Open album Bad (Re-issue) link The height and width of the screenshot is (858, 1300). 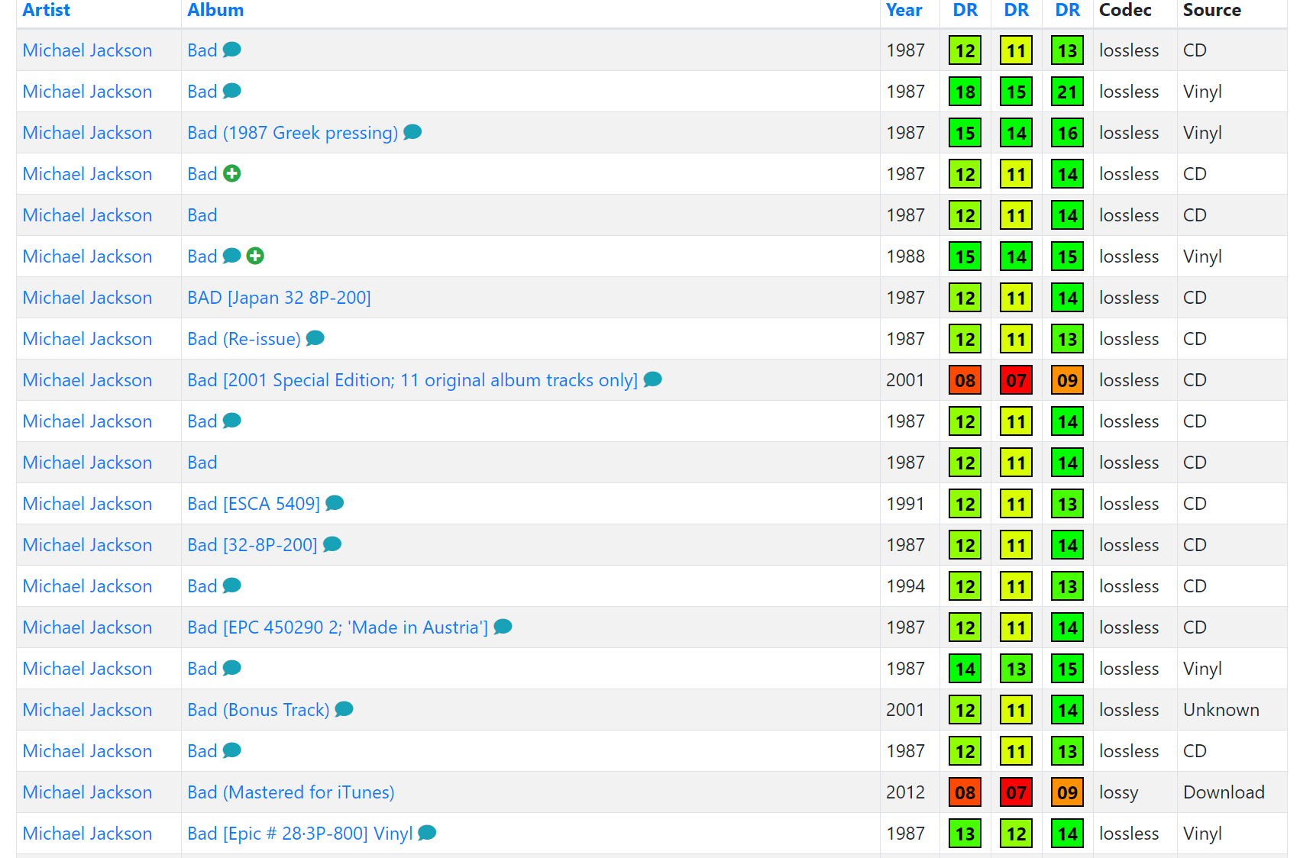pyautogui.click(x=244, y=339)
